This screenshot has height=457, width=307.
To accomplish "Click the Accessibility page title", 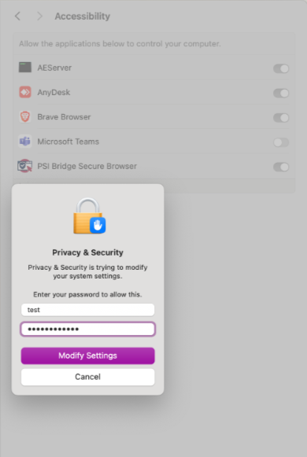I will point(83,17).
